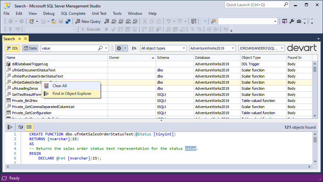Select Clear All in context menu
Viewport: 323px width, 182px height.
[71, 86]
